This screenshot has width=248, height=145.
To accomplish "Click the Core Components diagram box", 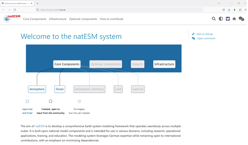I will pos(67,64).
